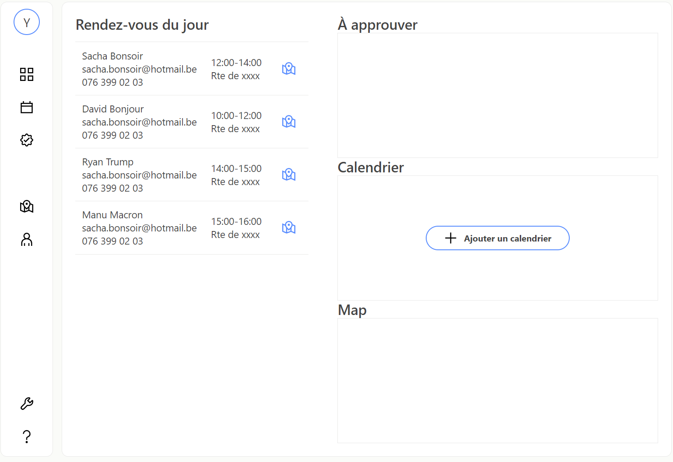Click phone number under David Bonjour
This screenshot has width=673, height=462.
click(x=112, y=135)
